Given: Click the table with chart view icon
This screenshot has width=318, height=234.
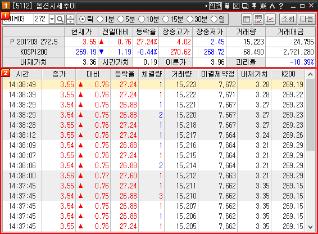Looking at the screenshot, I should (258, 19).
